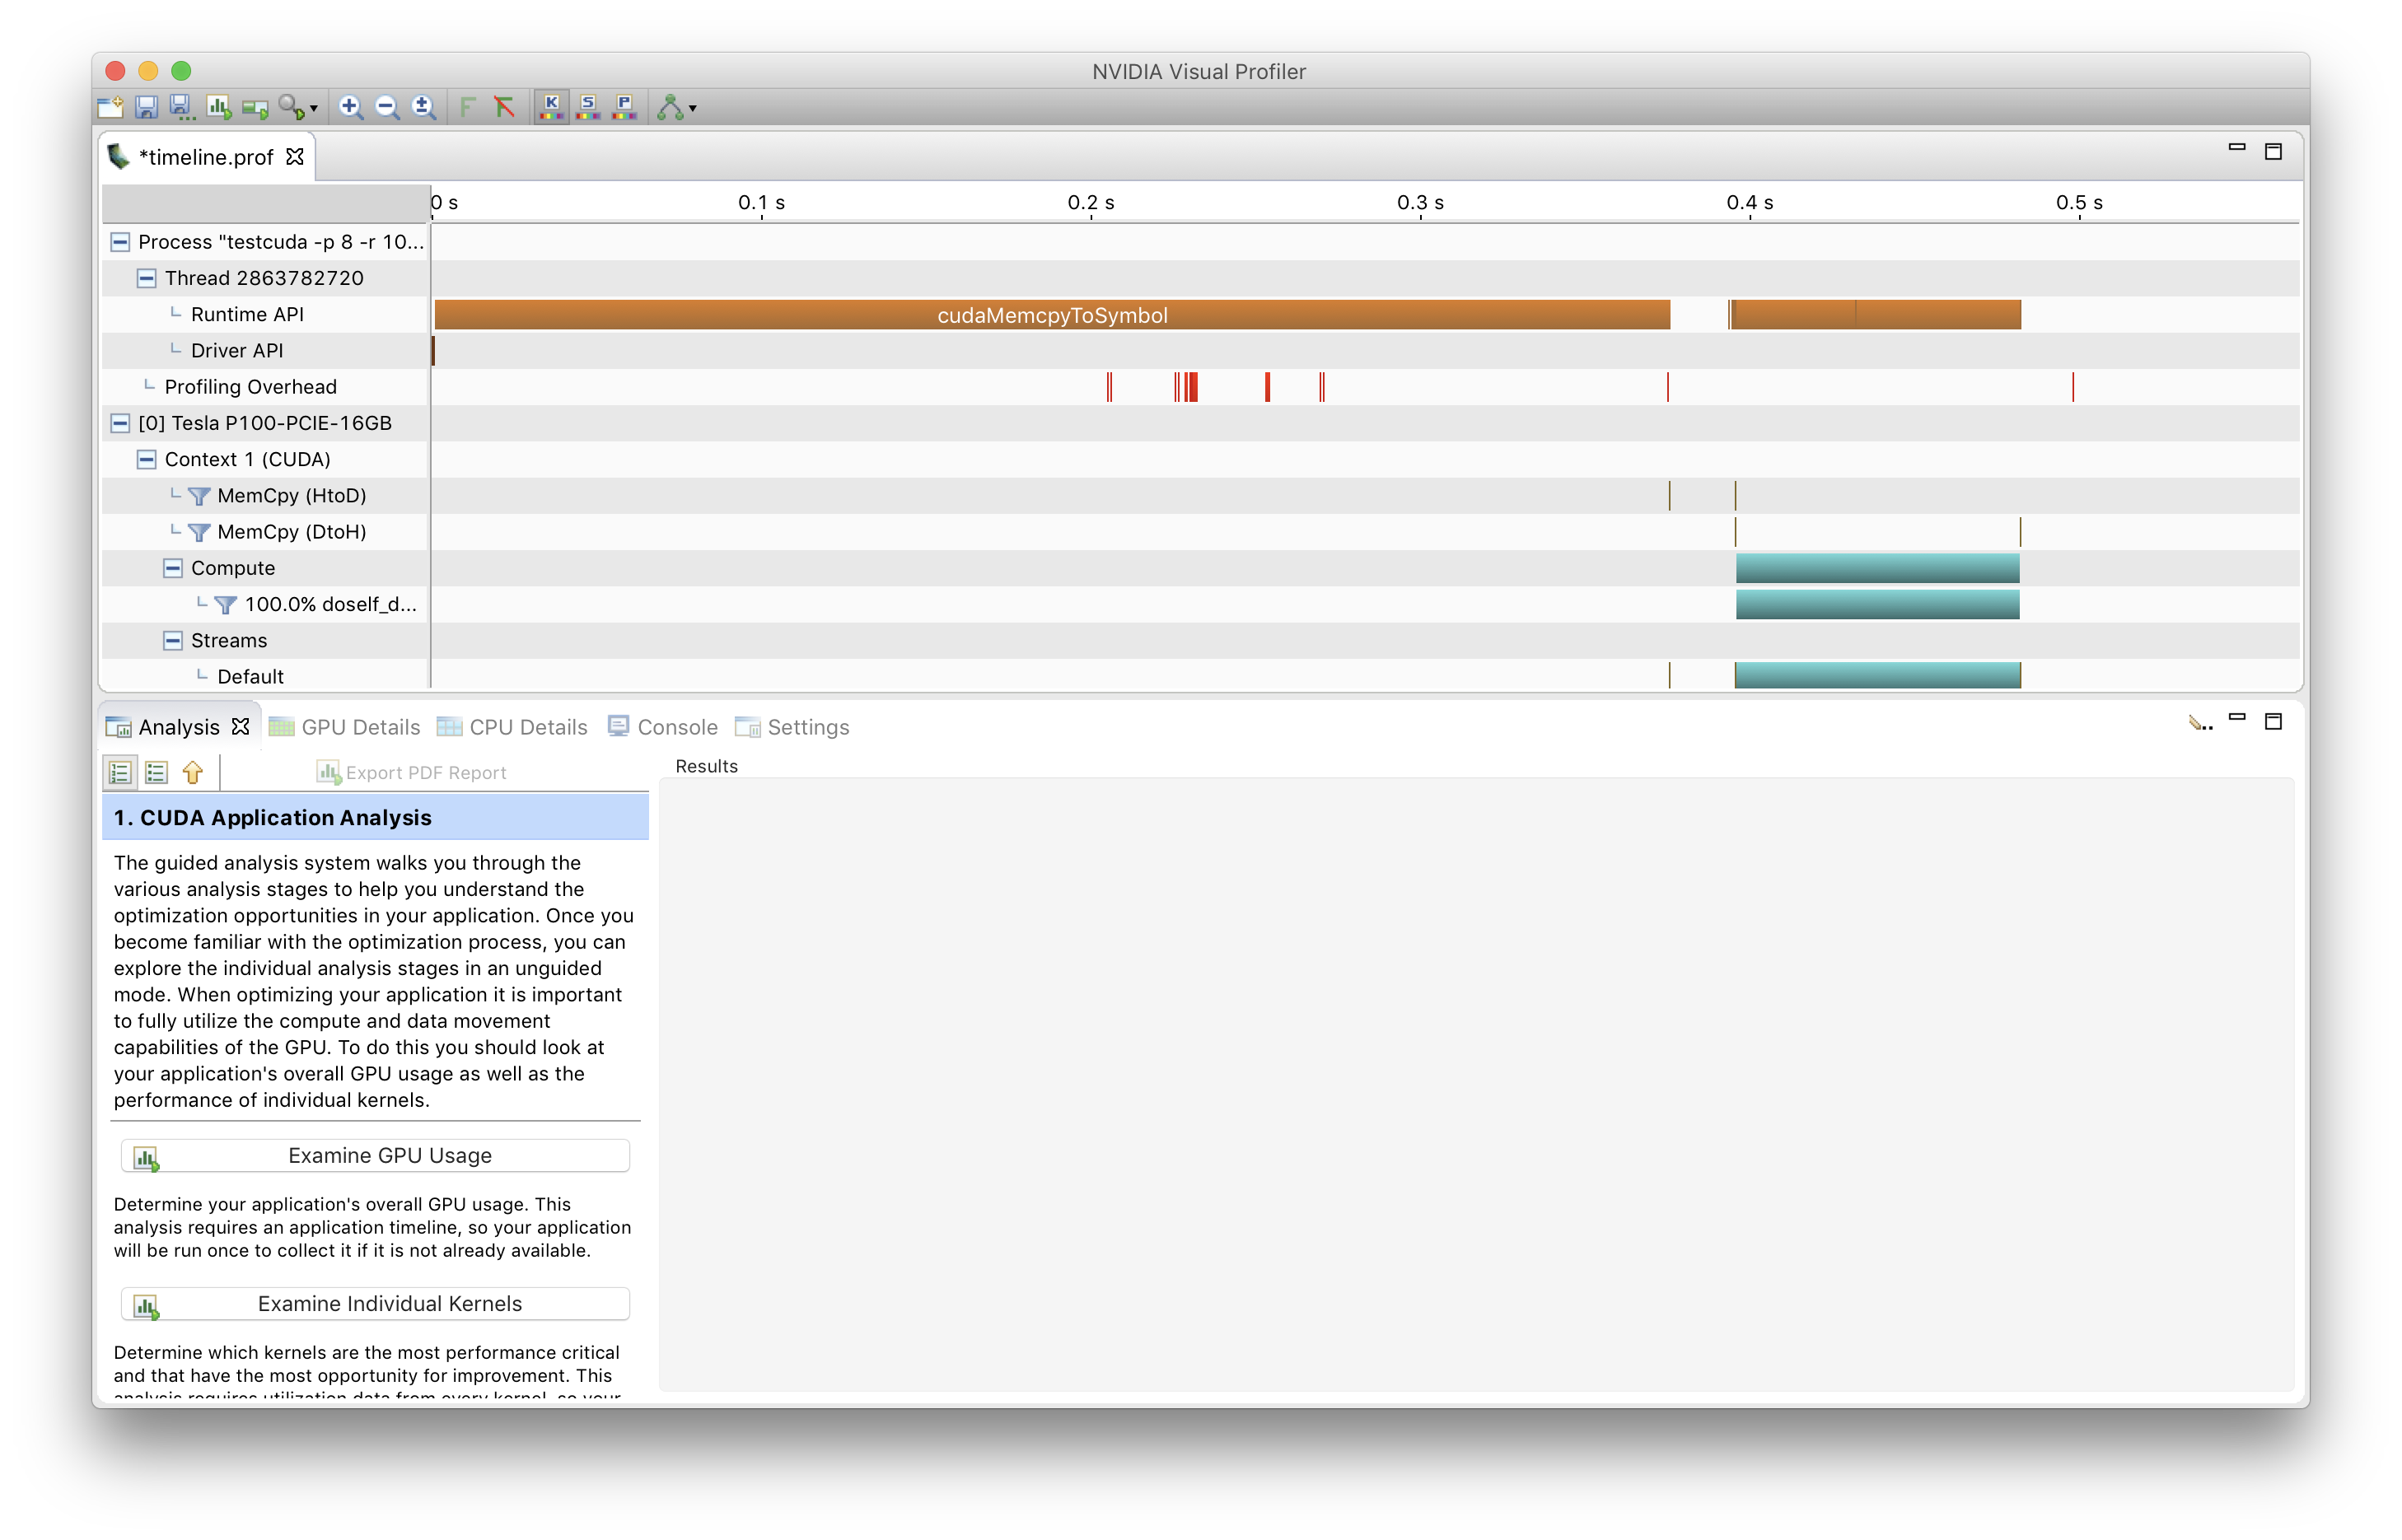Click the Examine GPU Usage button

point(375,1156)
